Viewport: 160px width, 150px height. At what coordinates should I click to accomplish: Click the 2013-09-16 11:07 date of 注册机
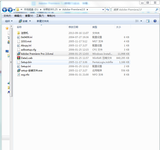click(79, 33)
